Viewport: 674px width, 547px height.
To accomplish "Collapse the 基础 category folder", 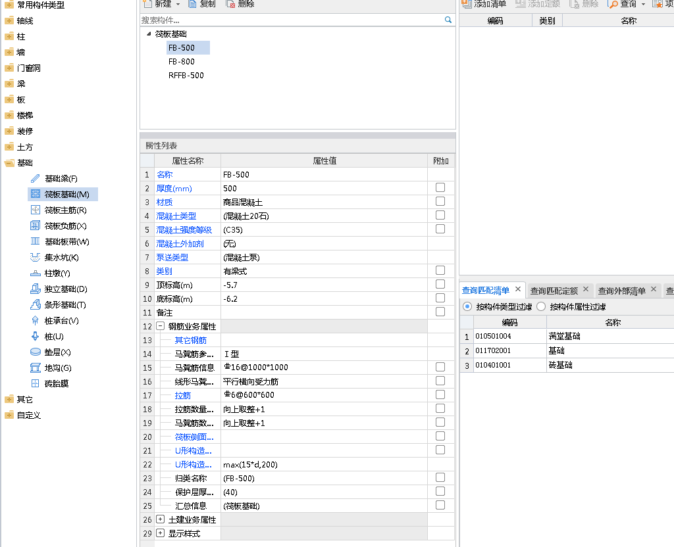I will tap(9, 163).
